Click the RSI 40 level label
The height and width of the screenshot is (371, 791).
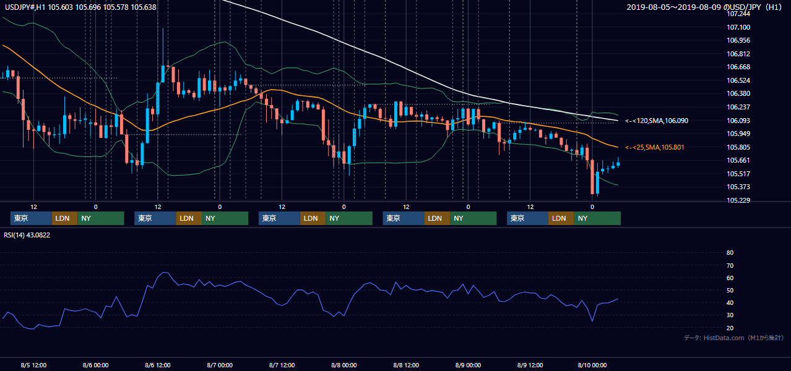point(730,302)
